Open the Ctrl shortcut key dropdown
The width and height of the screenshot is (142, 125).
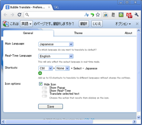pyautogui.click(x=46, y=68)
